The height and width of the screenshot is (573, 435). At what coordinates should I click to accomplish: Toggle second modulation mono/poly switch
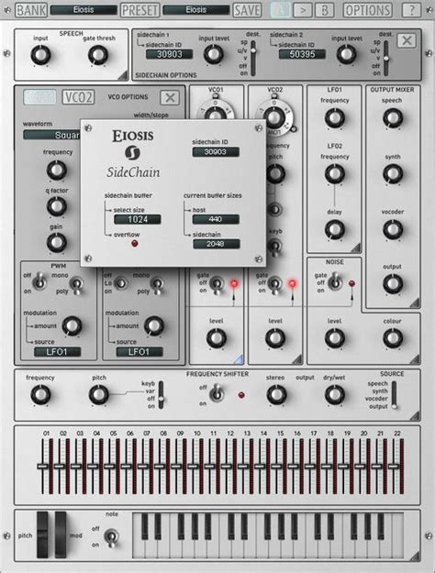click(157, 285)
